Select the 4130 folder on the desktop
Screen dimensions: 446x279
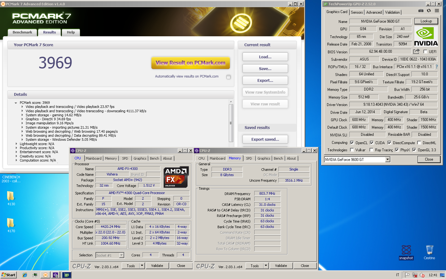pos(11,198)
